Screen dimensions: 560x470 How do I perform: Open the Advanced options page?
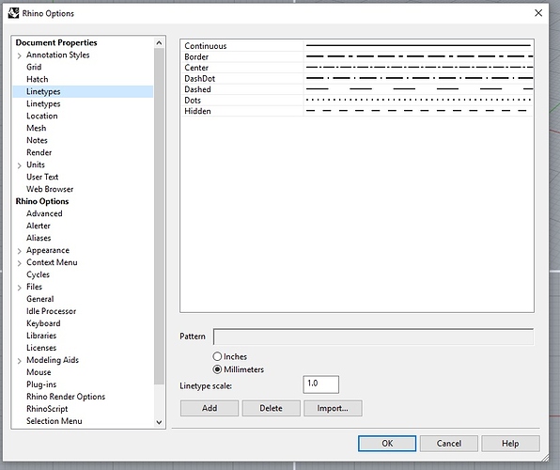pos(44,213)
